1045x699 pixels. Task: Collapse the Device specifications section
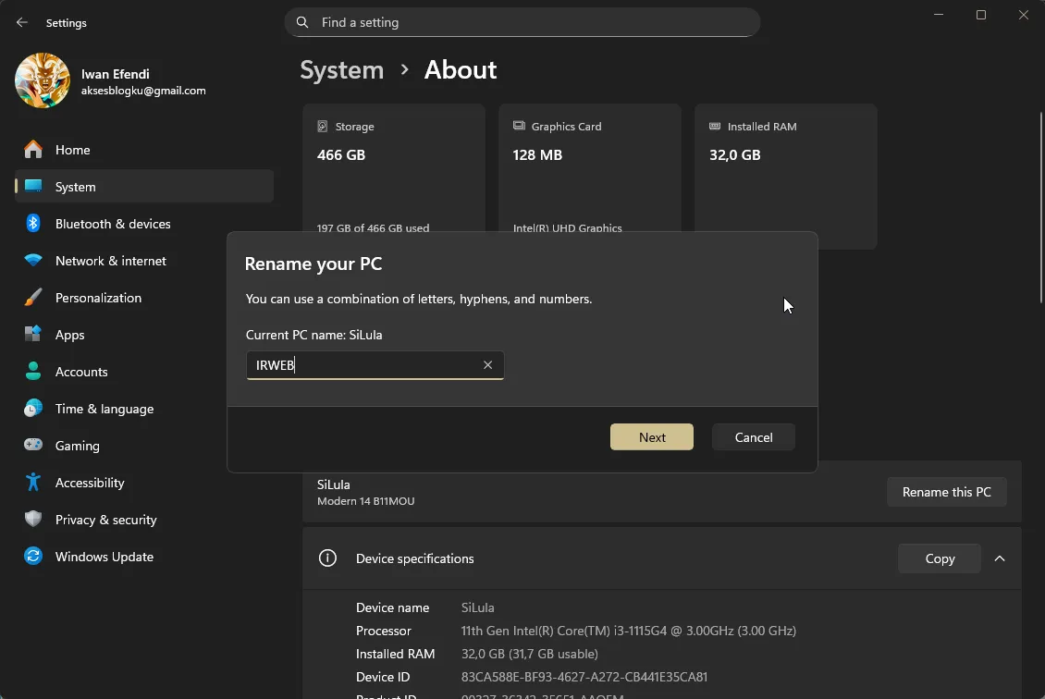[999, 558]
